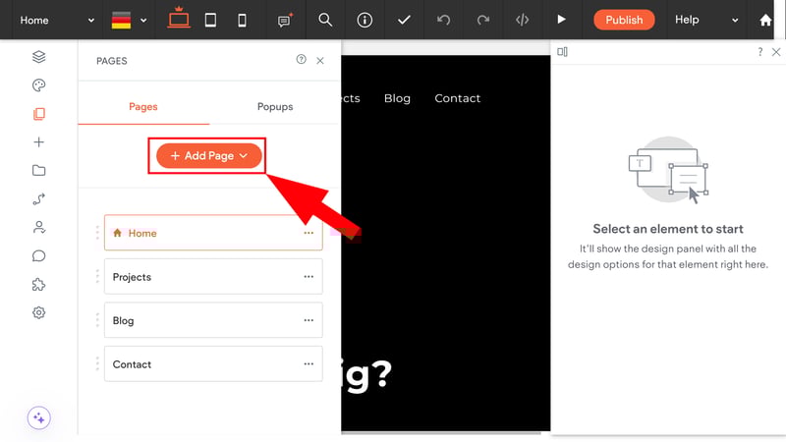Switch to mobile view icon

pyautogui.click(x=242, y=20)
